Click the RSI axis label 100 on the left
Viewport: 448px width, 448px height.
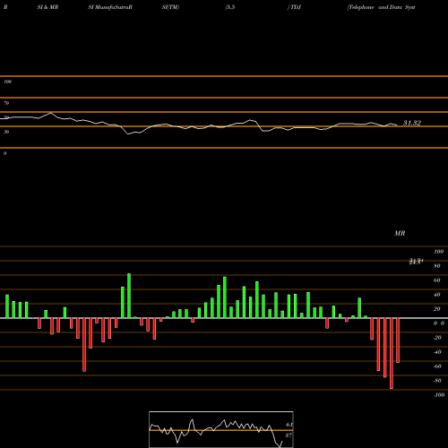7,82
